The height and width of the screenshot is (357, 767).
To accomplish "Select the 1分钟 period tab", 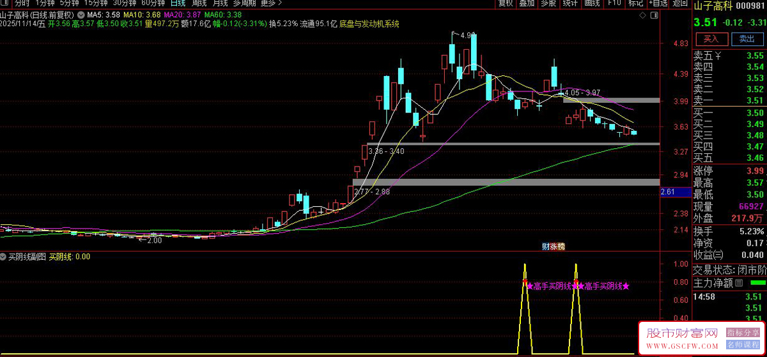I will (45, 3).
